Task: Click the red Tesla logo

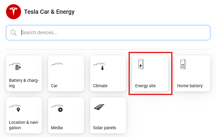Action: (x=14, y=12)
